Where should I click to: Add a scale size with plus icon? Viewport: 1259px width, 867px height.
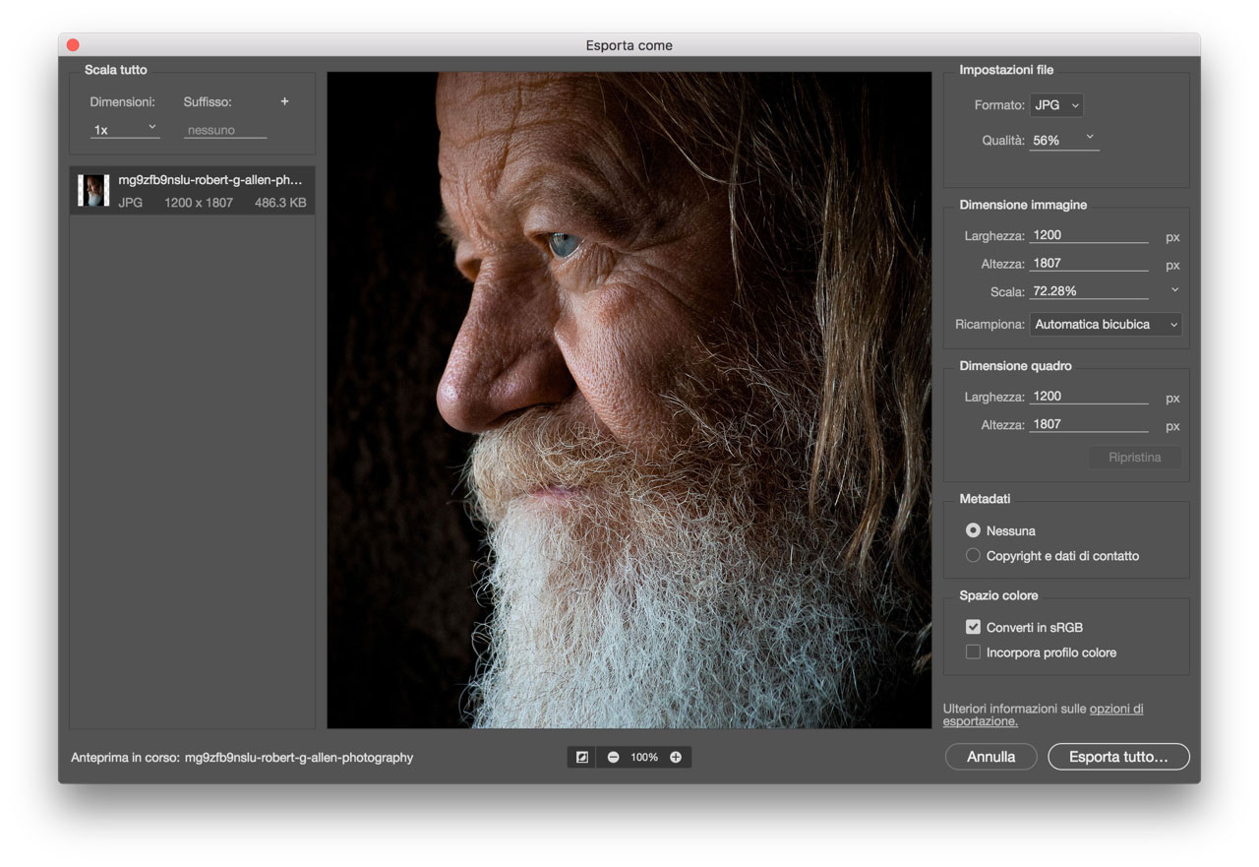pos(285,101)
